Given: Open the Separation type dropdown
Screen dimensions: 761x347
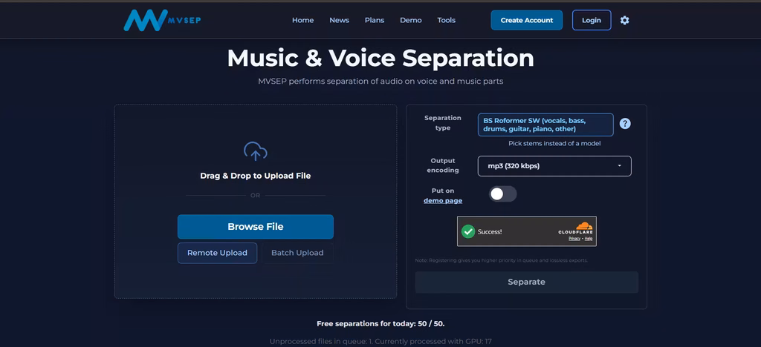Looking at the screenshot, I should pyautogui.click(x=545, y=125).
